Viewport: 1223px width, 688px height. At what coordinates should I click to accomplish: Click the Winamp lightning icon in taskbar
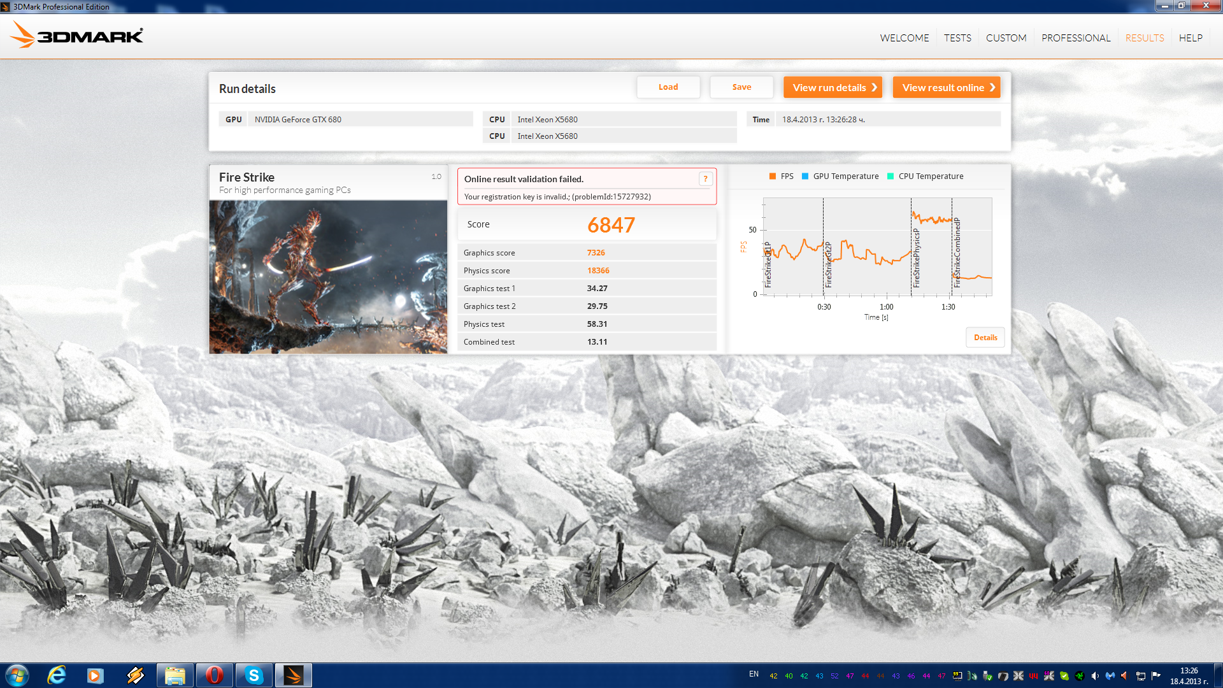tap(135, 675)
